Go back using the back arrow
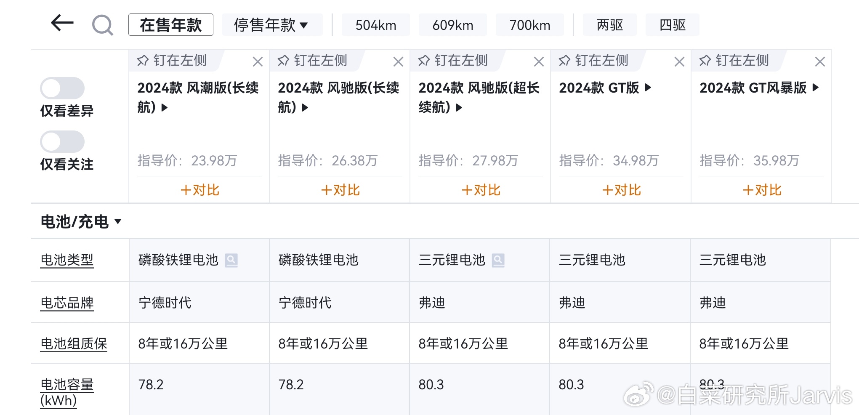Viewport: 859px width, 415px height. coord(62,23)
